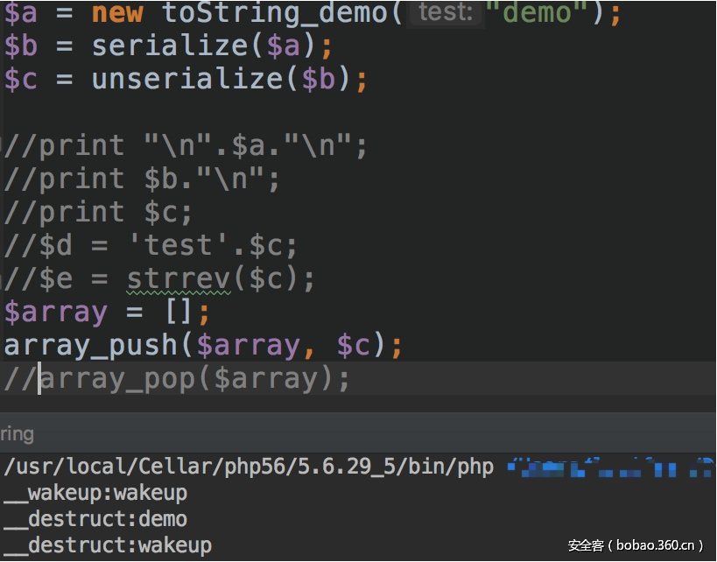Place cursor in the "demo" string literal
The height and width of the screenshot is (562, 717).
point(540,13)
